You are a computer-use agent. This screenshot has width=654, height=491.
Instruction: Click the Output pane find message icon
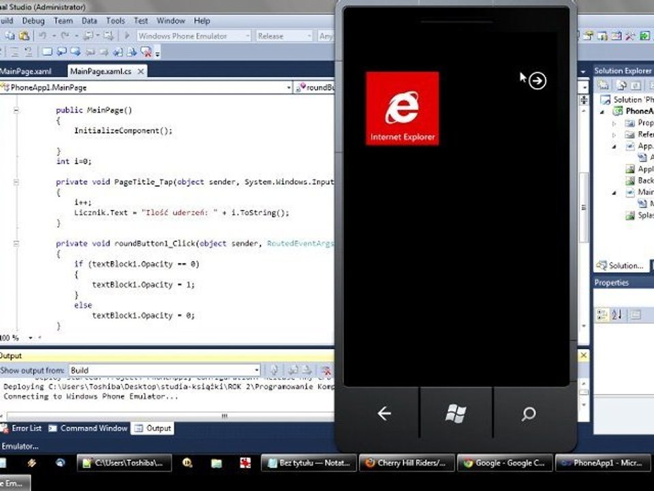274,370
